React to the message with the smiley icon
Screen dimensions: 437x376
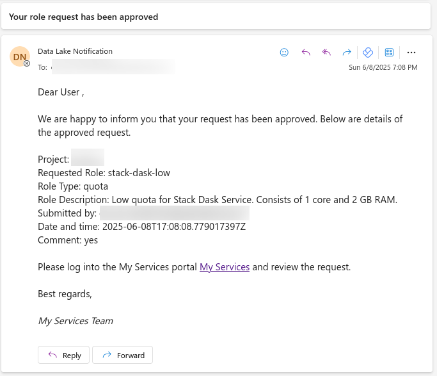284,52
